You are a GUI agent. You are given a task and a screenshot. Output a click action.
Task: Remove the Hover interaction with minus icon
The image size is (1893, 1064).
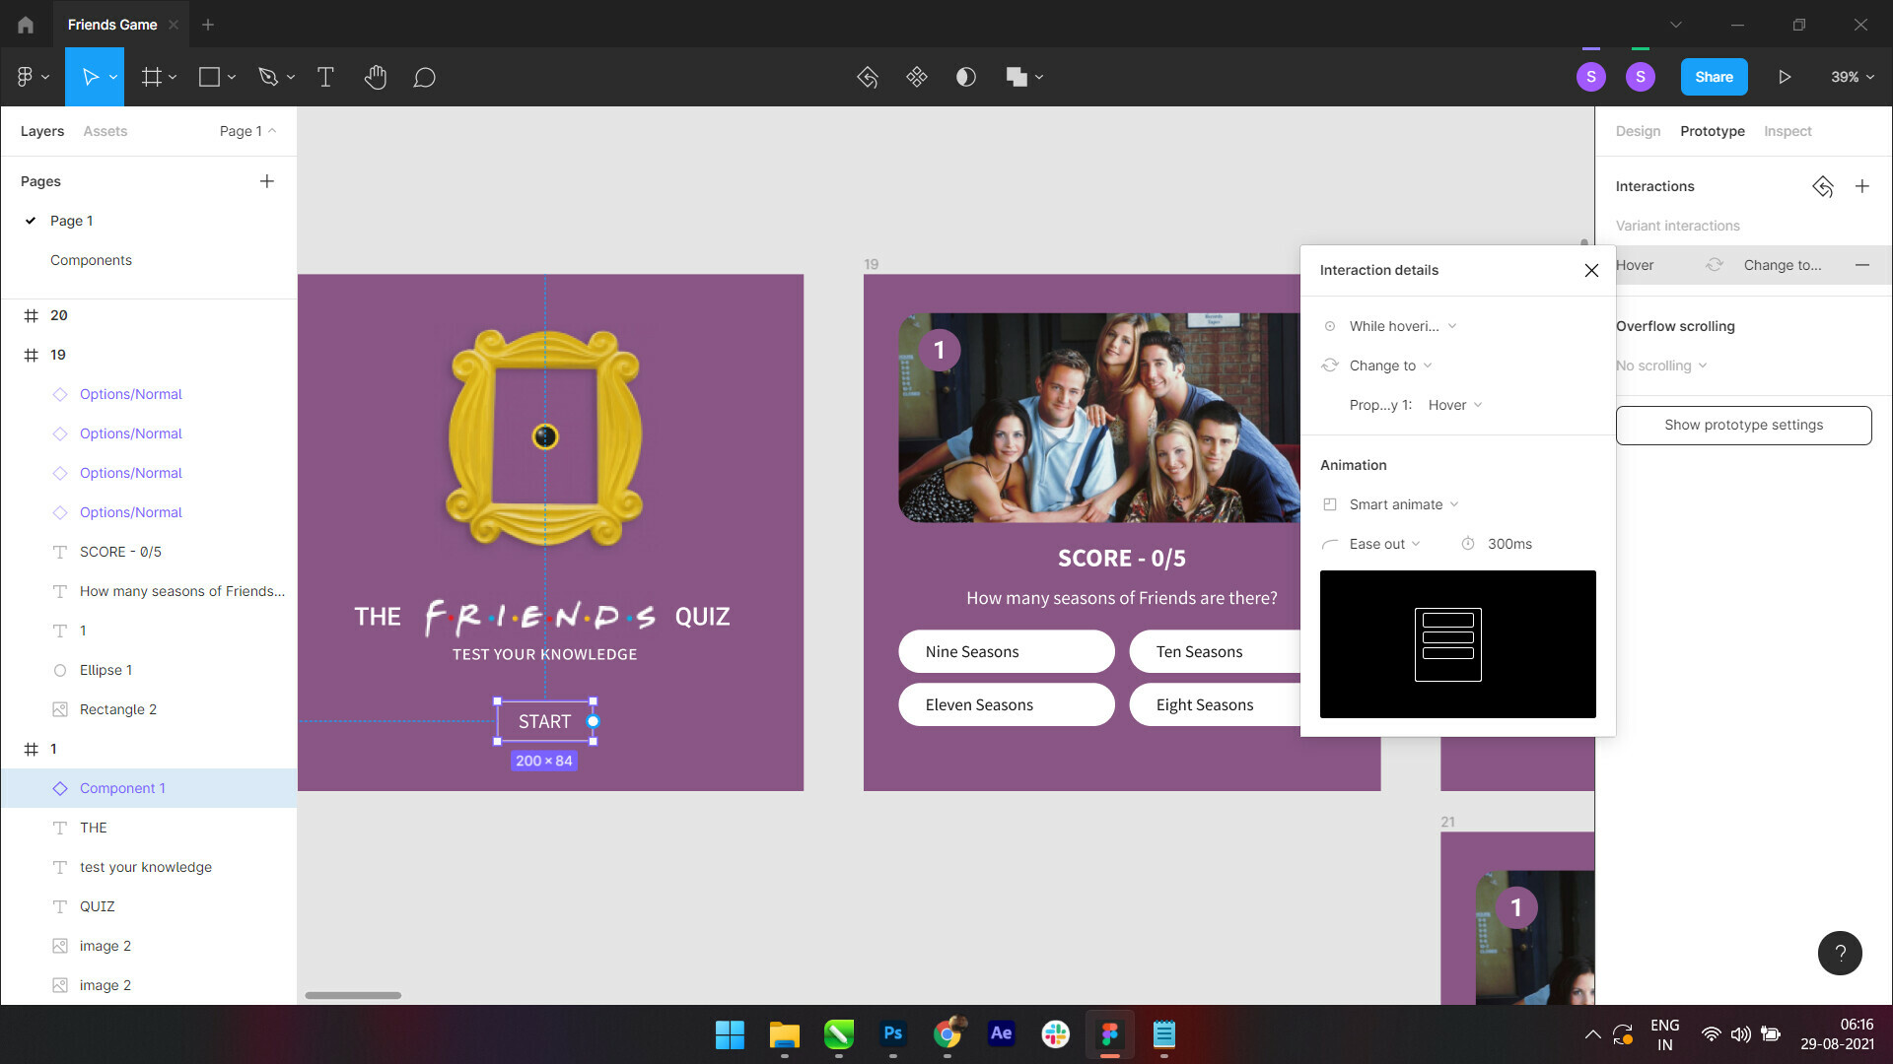tap(1862, 265)
